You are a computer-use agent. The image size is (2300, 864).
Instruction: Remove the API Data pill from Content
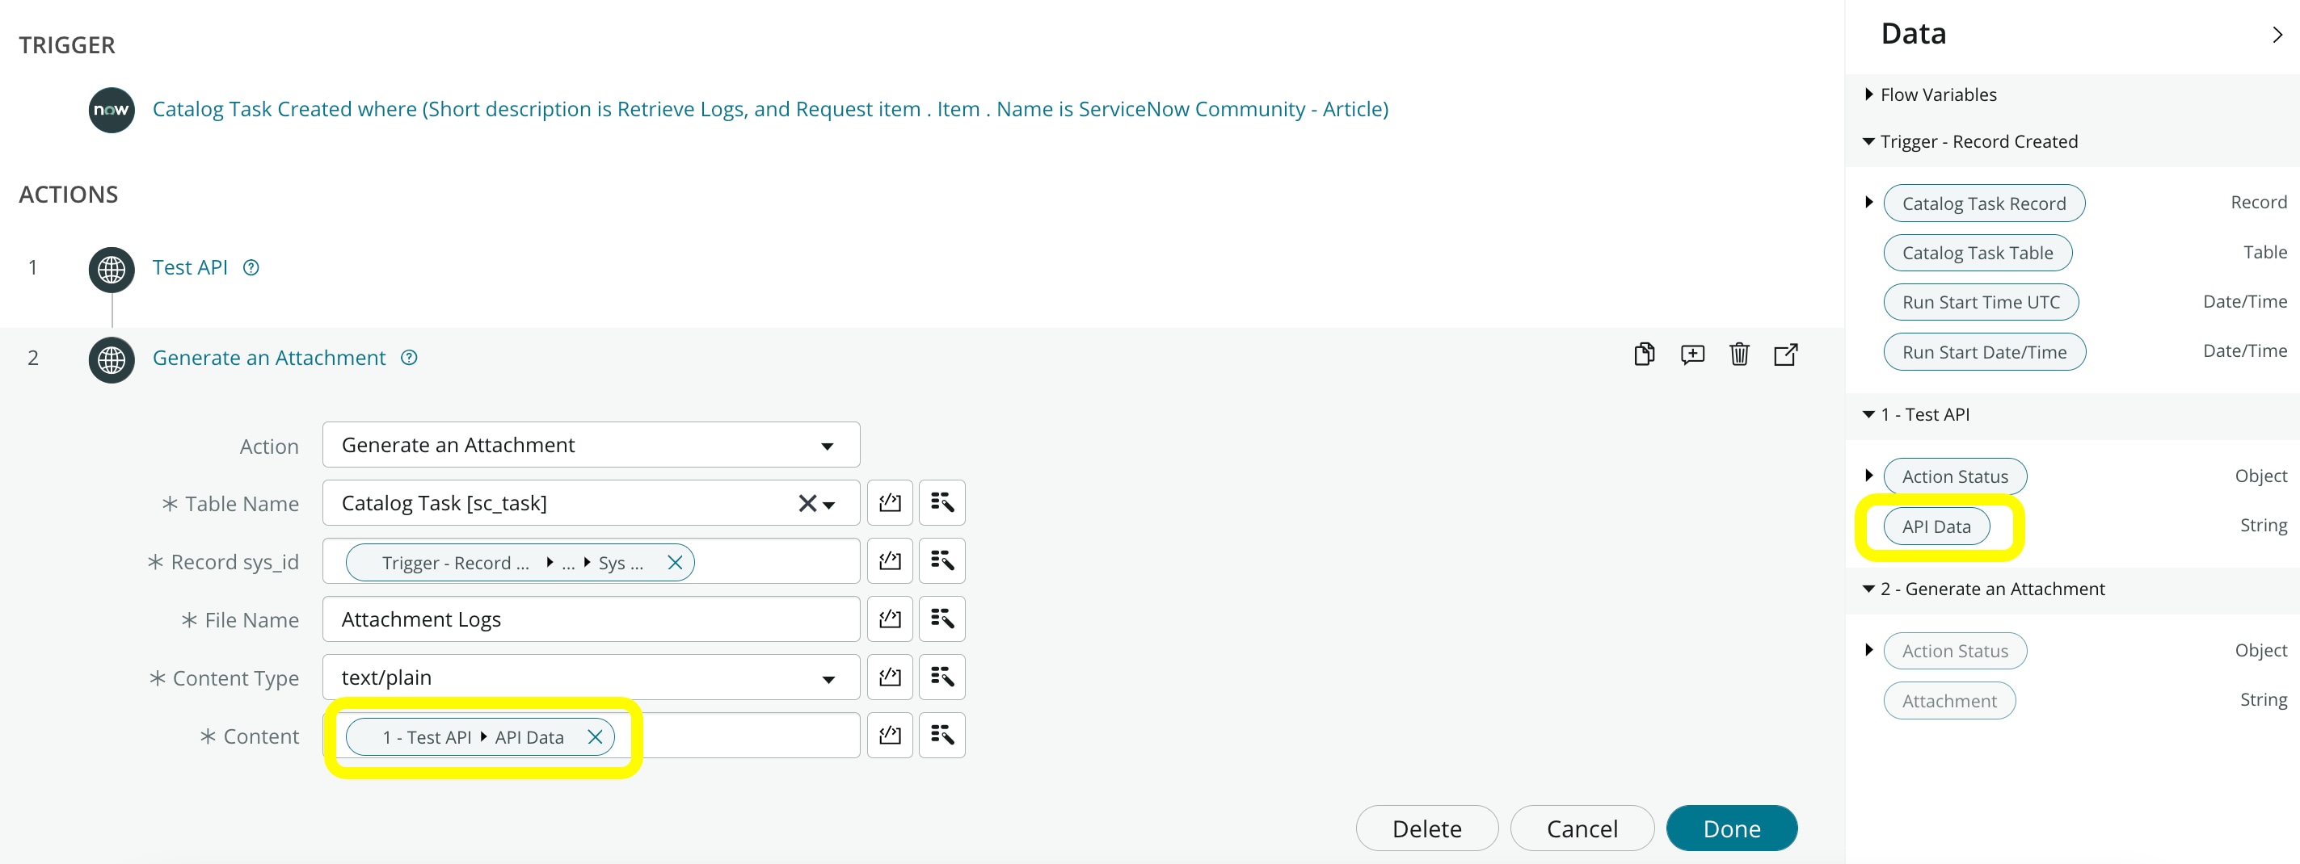595,736
